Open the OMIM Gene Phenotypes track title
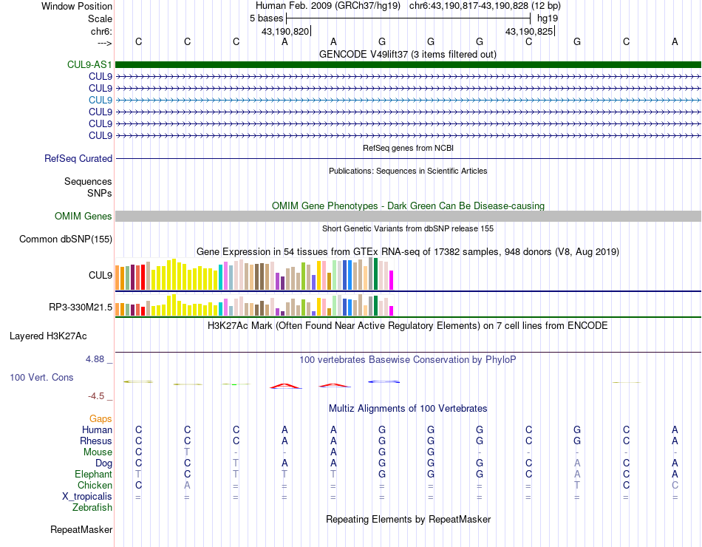The height and width of the screenshot is (547, 702). tap(408, 205)
